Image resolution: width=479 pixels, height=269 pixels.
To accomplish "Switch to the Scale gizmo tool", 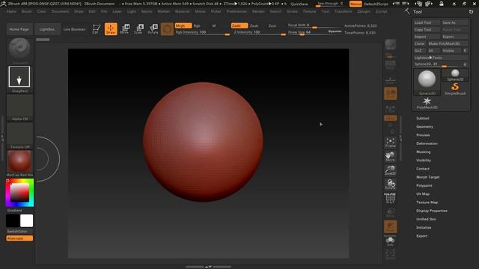I will click(x=138, y=29).
